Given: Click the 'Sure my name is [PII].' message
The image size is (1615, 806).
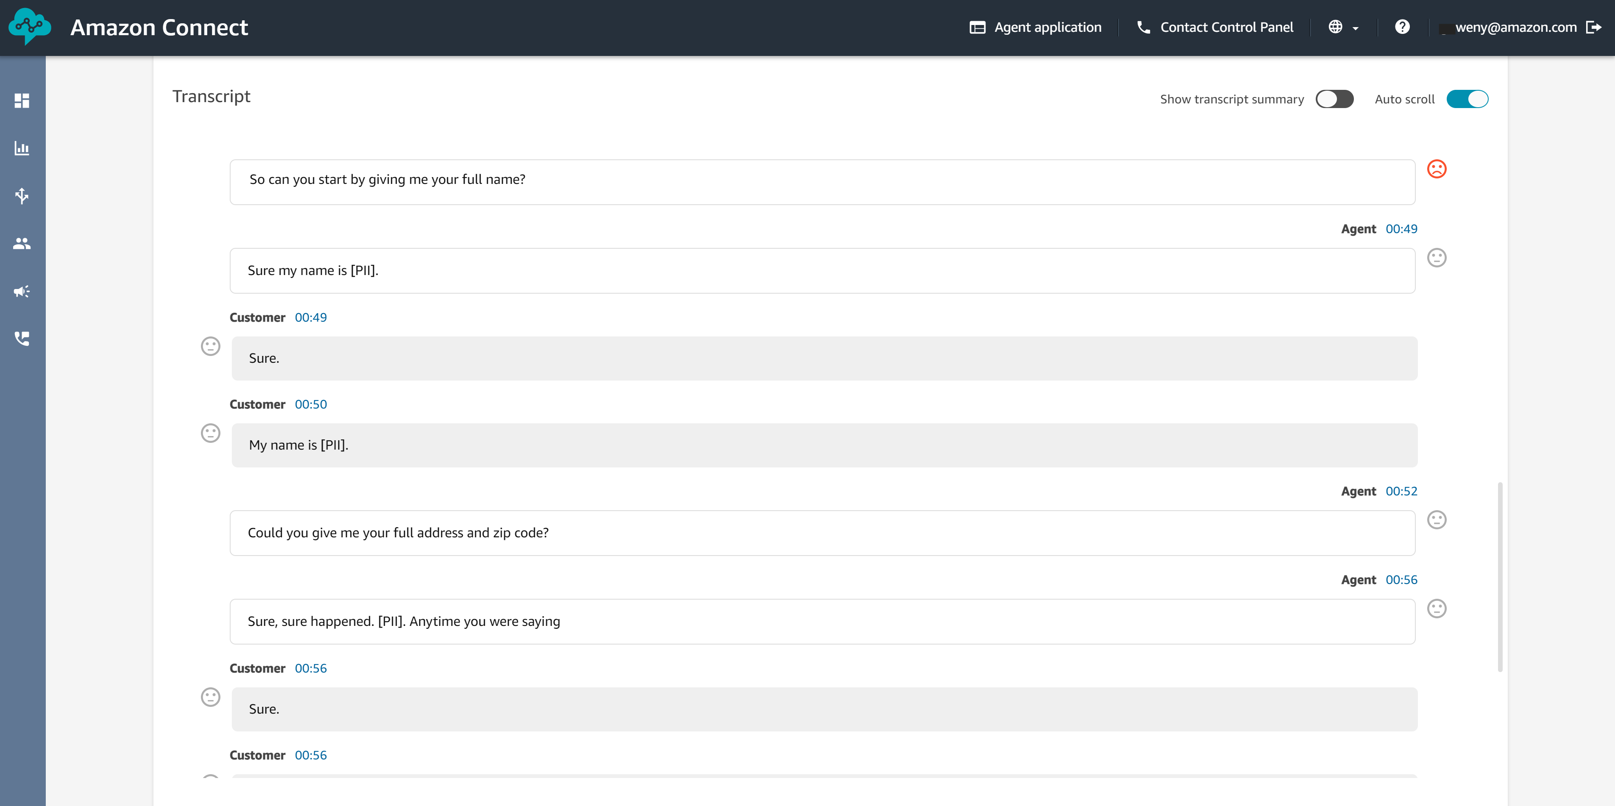Looking at the screenshot, I should tap(822, 271).
